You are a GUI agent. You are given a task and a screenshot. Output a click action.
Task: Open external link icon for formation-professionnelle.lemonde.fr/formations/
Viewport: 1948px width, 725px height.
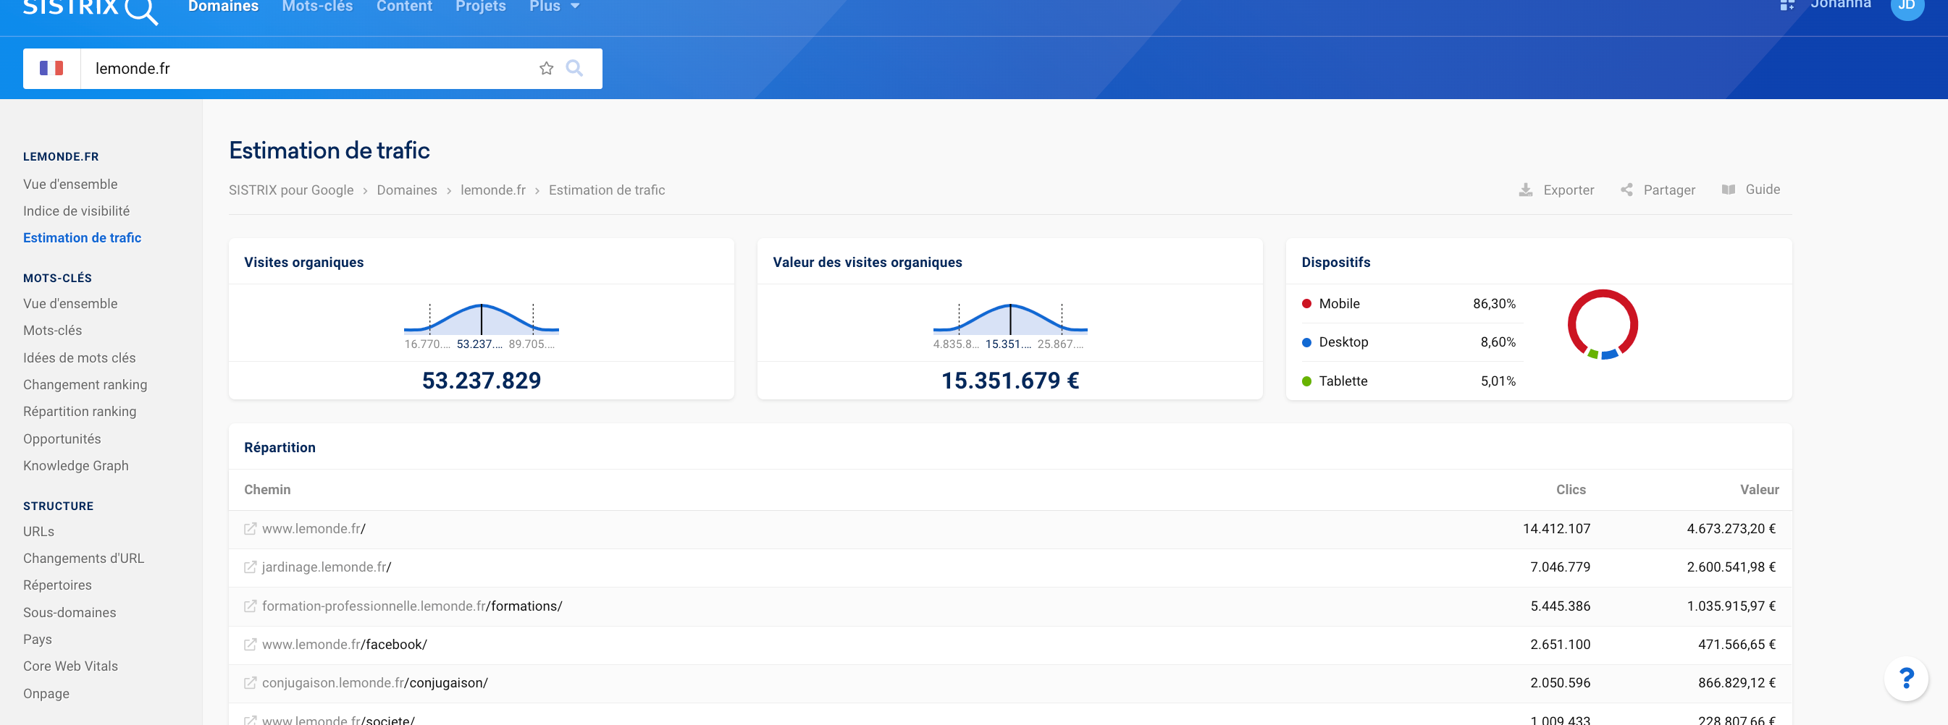pyautogui.click(x=251, y=606)
